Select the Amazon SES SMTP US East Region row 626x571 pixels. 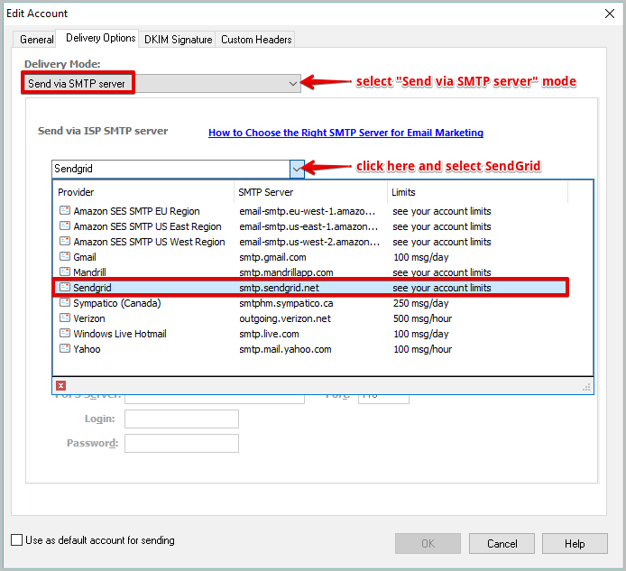click(x=310, y=226)
